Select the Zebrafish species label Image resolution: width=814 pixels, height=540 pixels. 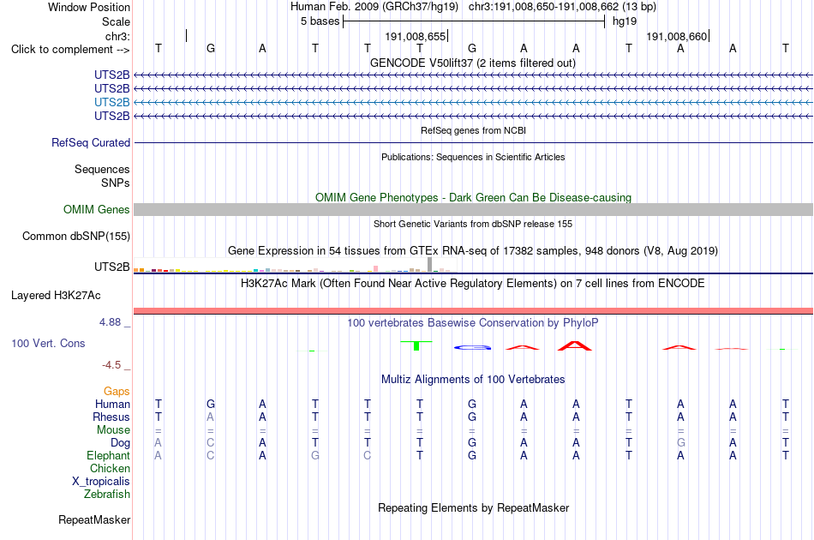point(107,495)
